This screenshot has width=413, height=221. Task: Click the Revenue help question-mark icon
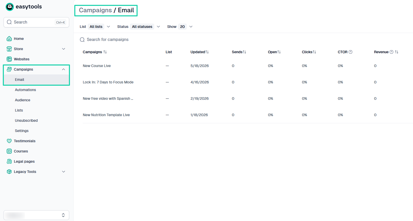click(x=391, y=52)
